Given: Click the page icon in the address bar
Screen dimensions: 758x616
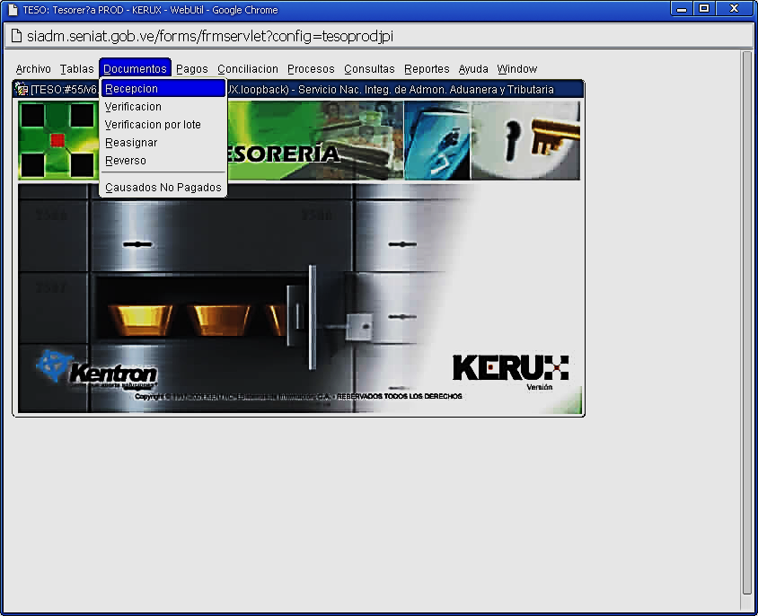Looking at the screenshot, I should click(x=16, y=36).
